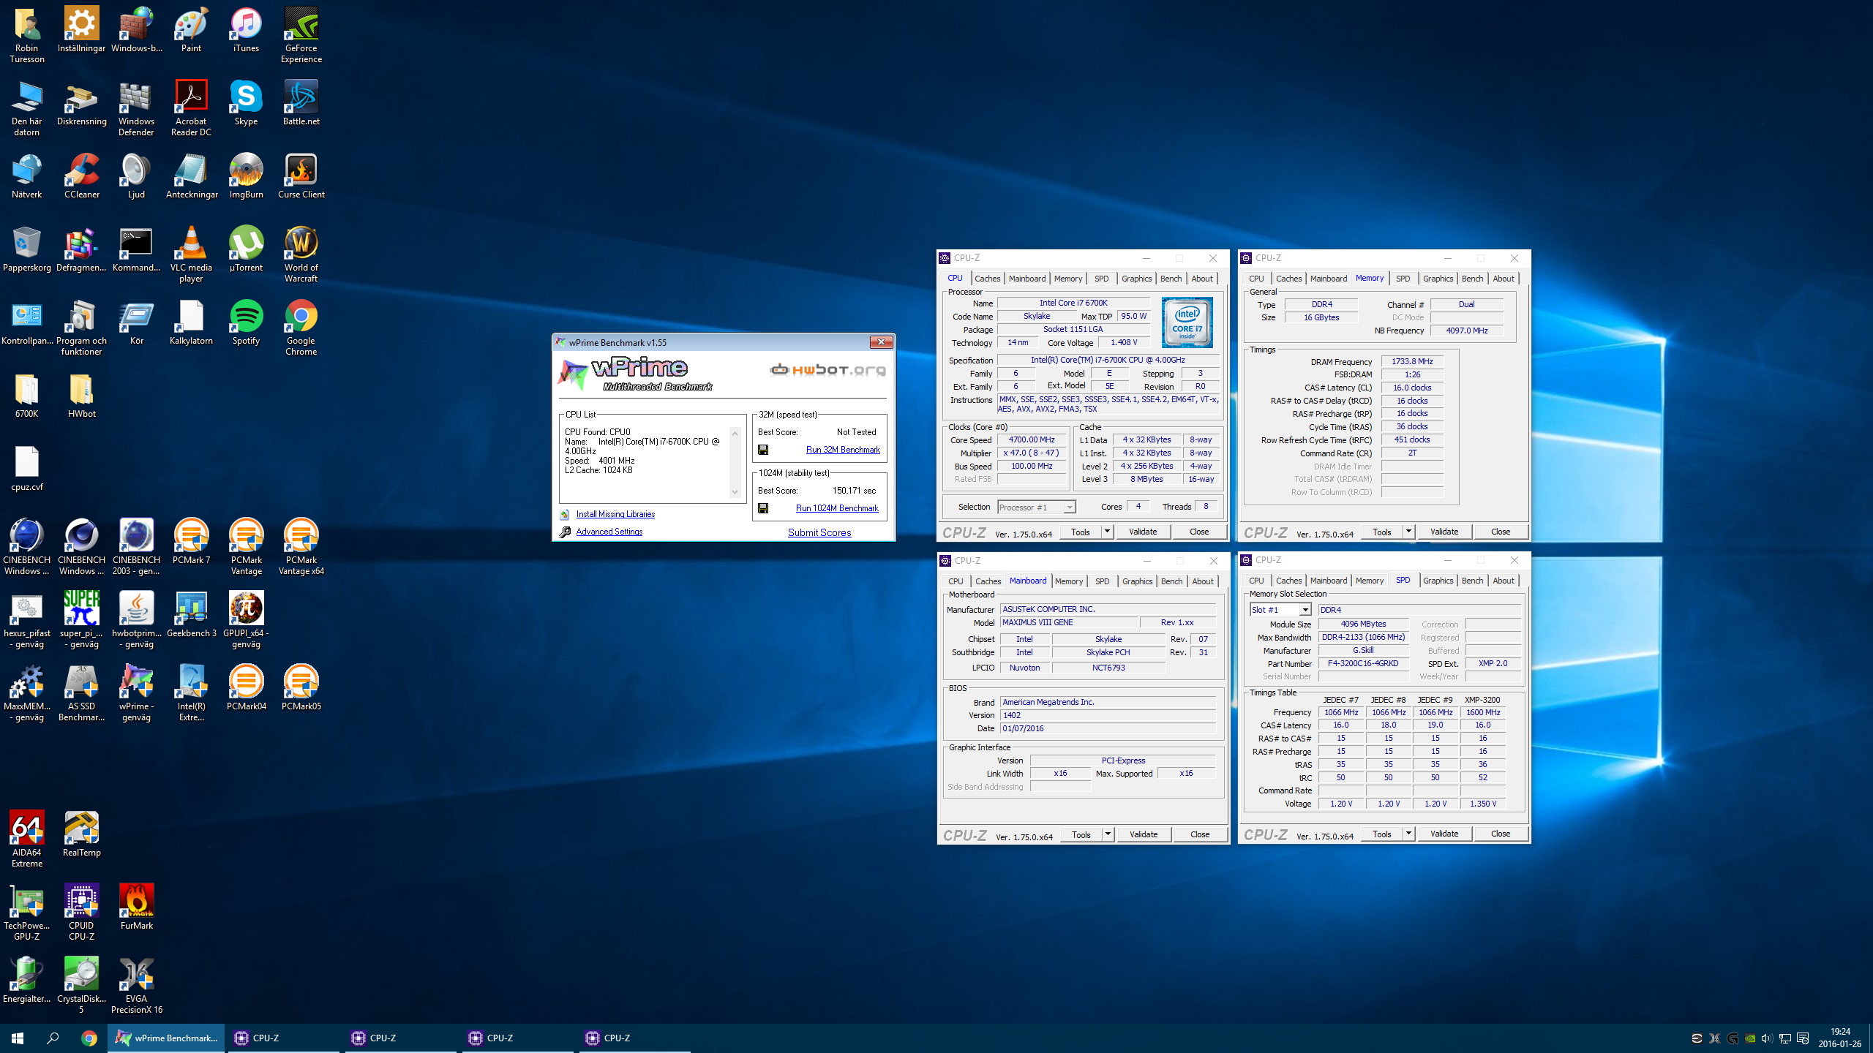
Task: Click the save icon beside Run 1024M Benchmark
Action: click(x=763, y=508)
